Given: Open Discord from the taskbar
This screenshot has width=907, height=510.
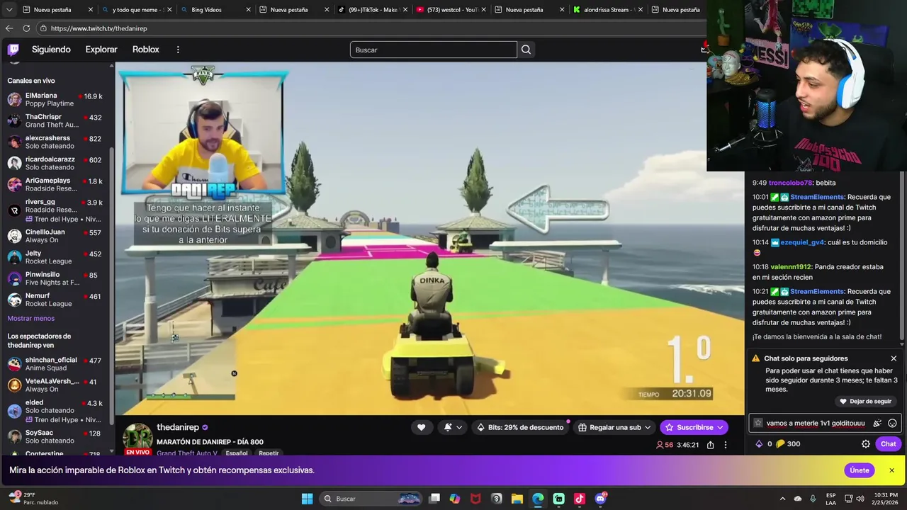Looking at the screenshot, I should point(600,499).
